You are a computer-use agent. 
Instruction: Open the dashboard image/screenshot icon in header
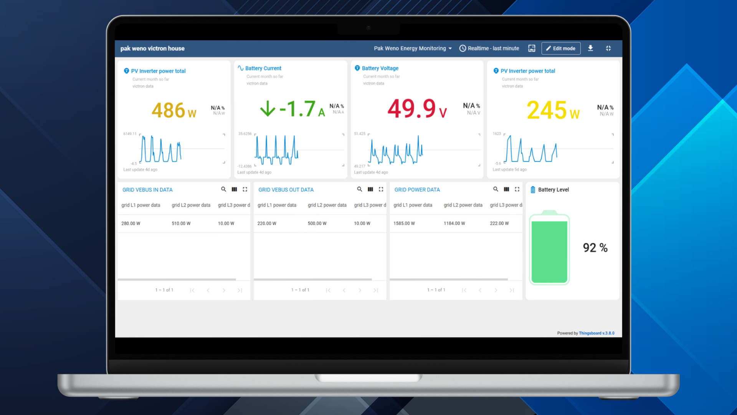pyautogui.click(x=532, y=48)
